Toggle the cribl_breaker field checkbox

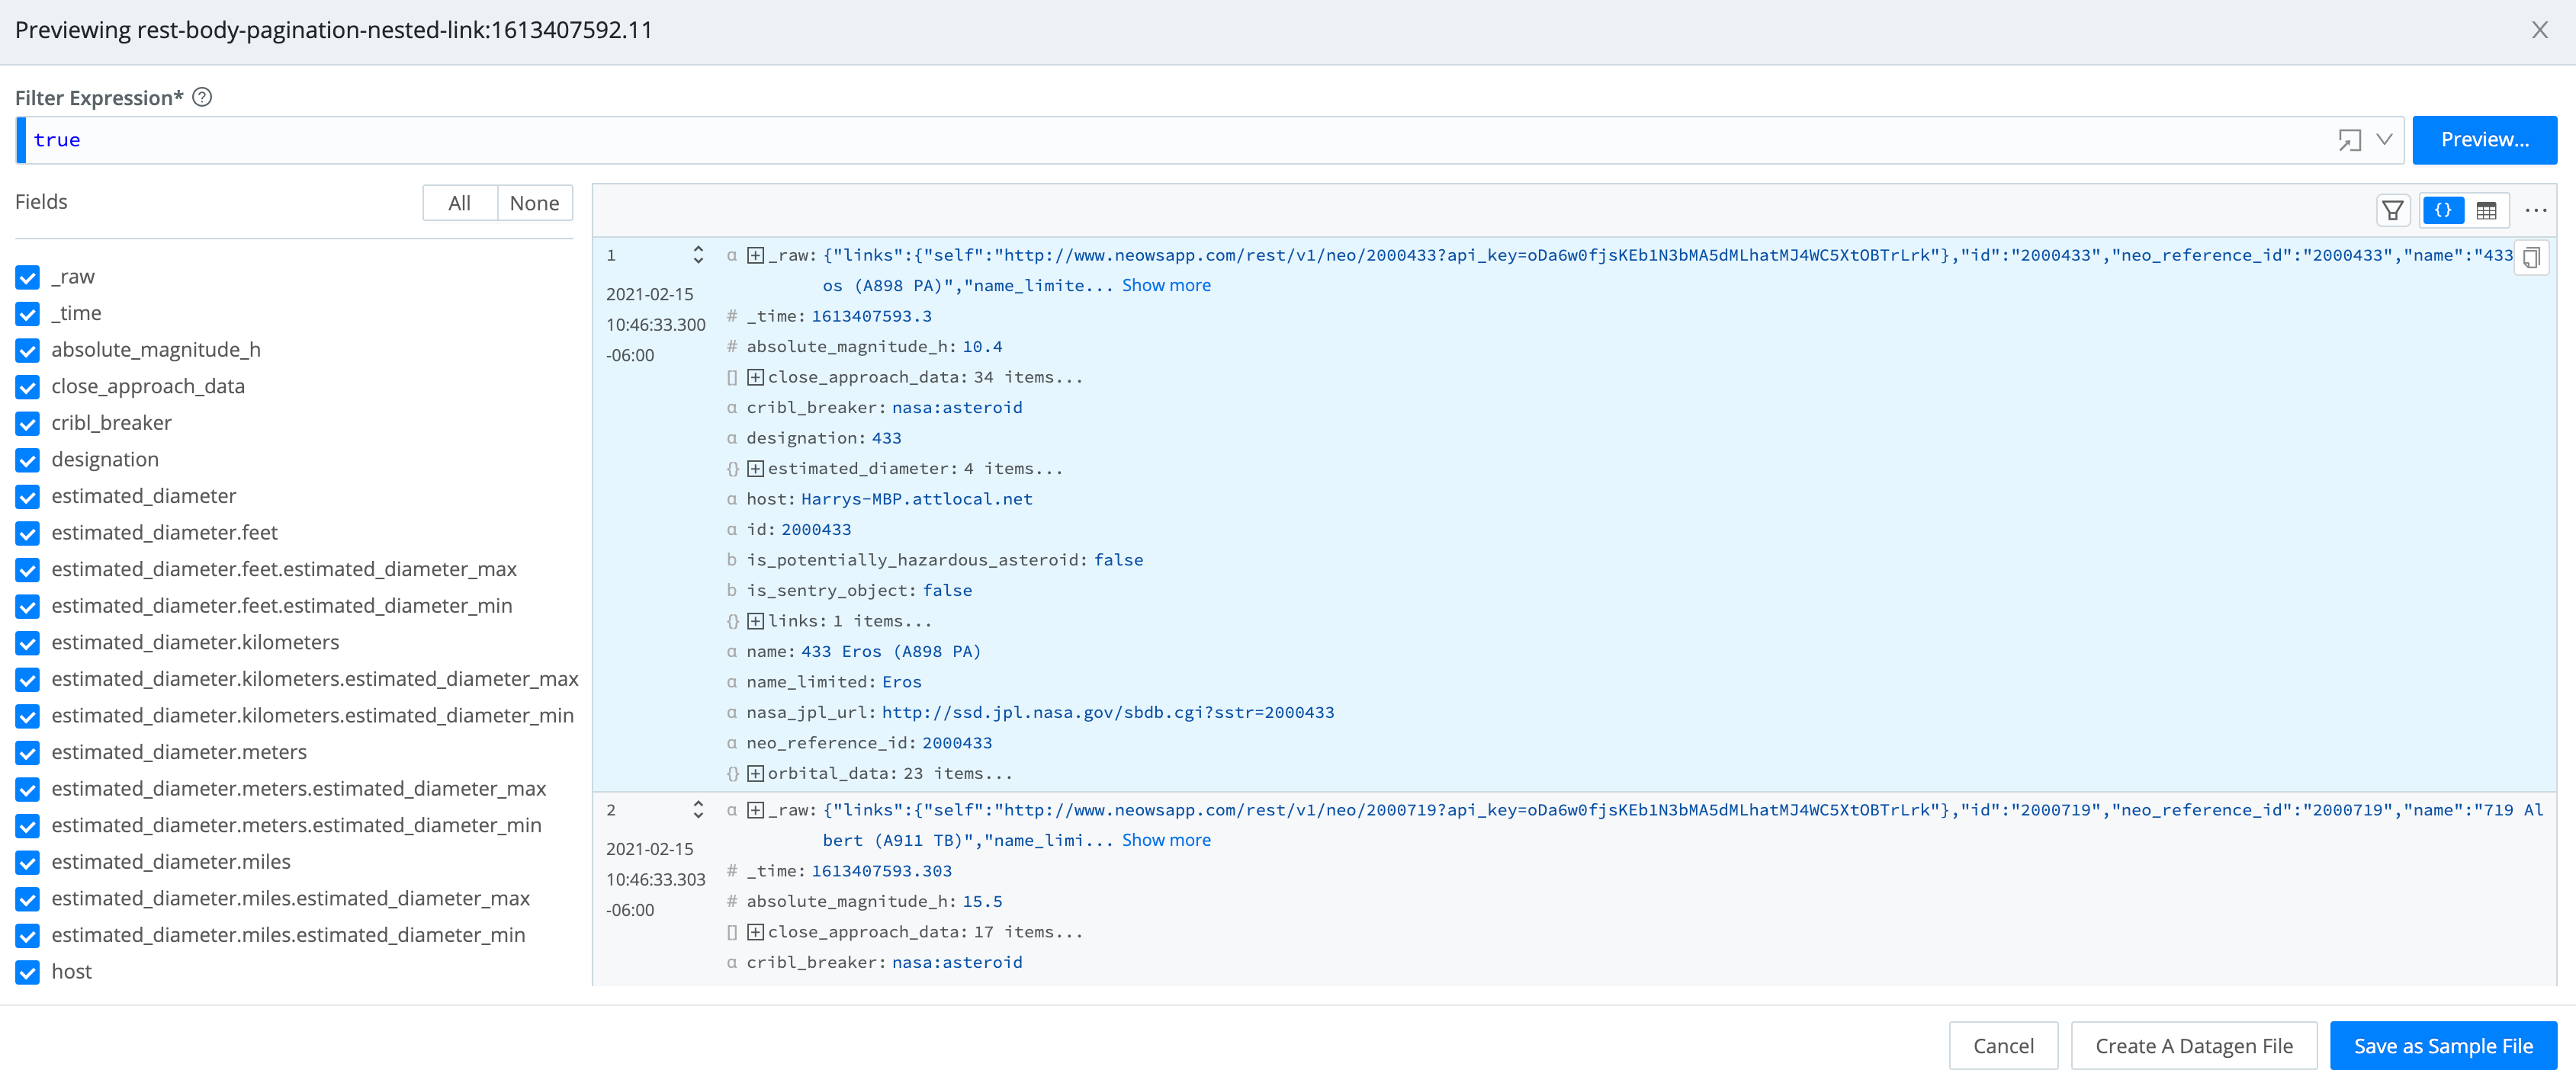28,424
